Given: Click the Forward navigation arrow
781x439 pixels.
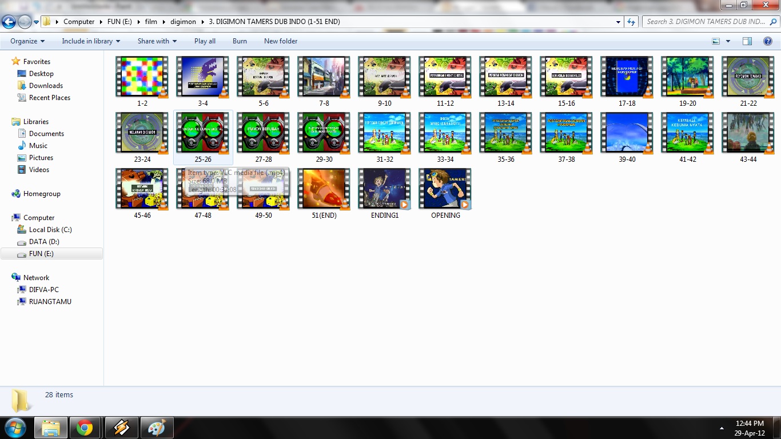Looking at the screenshot, I should click(x=25, y=22).
